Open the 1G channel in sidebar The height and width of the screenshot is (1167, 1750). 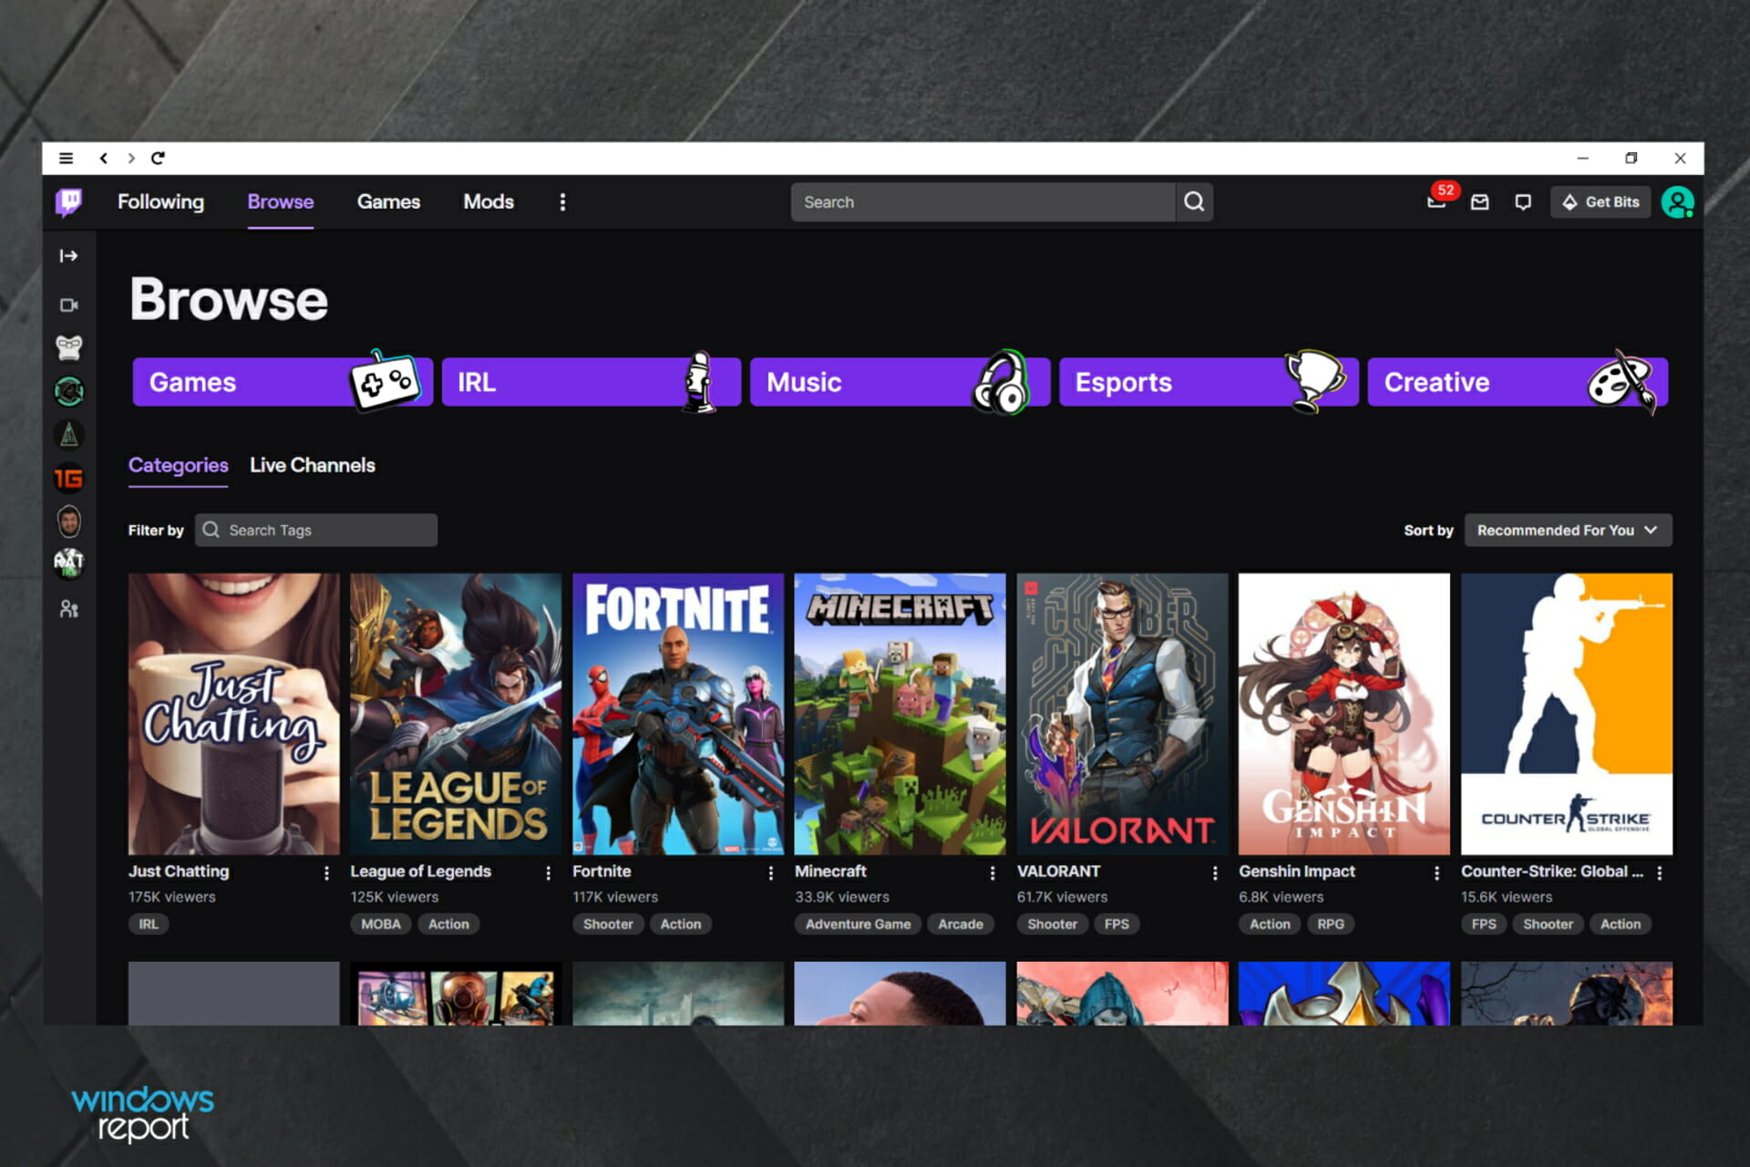68,479
